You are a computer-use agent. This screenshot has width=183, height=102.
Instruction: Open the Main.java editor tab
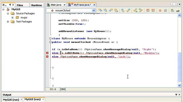pos(56,5)
